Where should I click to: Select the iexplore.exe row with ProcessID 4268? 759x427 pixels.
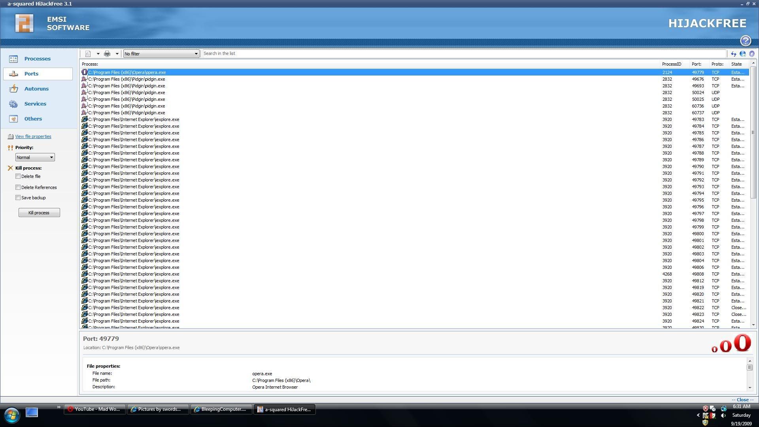point(415,274)
